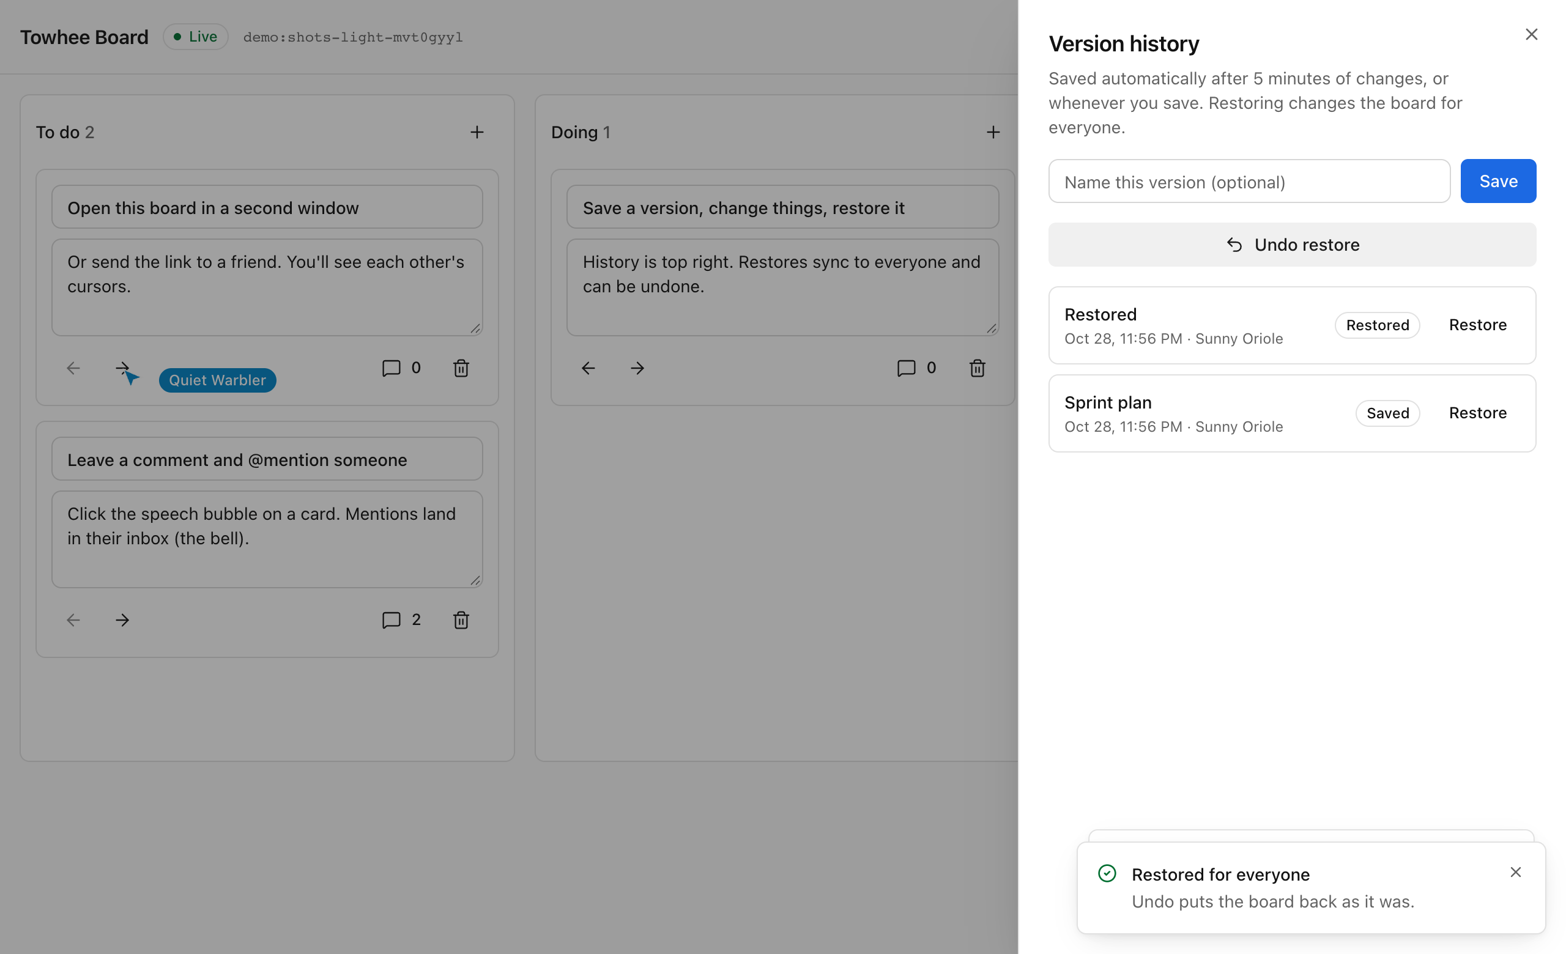Screen dimensions: 1566x954
Task: Add a card to the To do column
Action: 477,132
